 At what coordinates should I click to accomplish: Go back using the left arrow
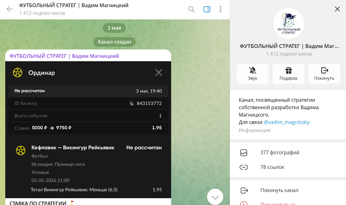[x=10, y=9]
